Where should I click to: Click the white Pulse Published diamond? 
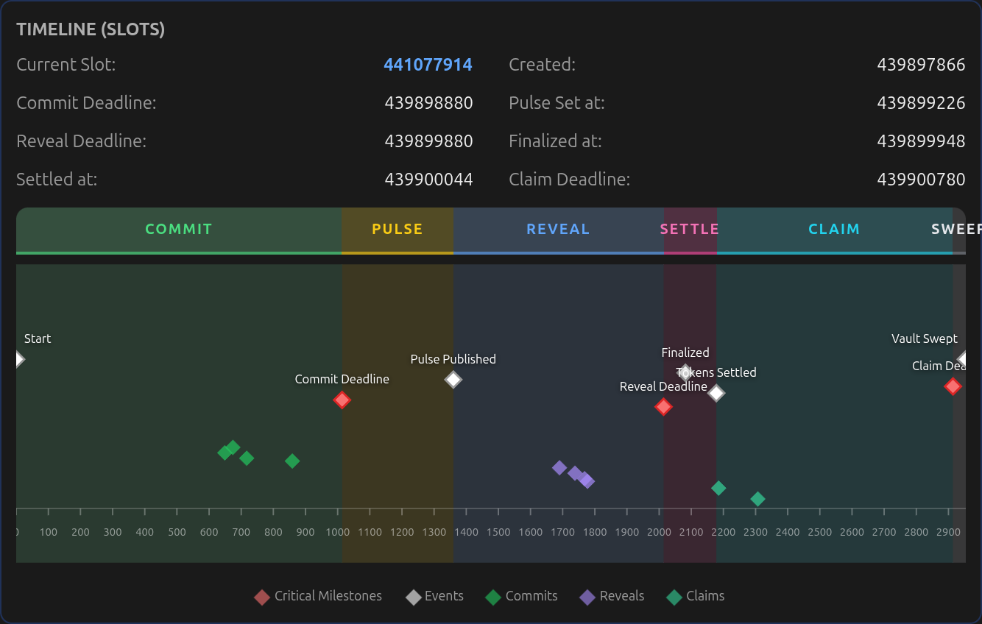453,380
